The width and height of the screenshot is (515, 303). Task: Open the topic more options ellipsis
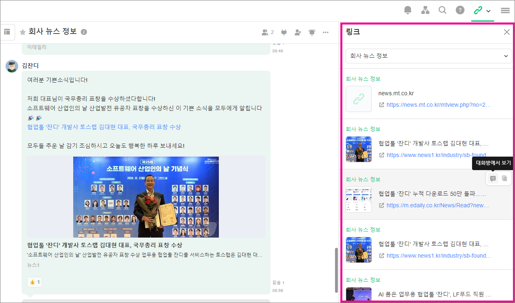pos(326,32)
